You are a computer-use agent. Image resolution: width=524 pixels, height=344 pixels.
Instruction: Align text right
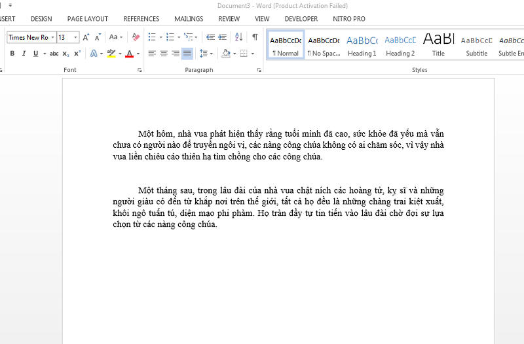tap(176, 54)
